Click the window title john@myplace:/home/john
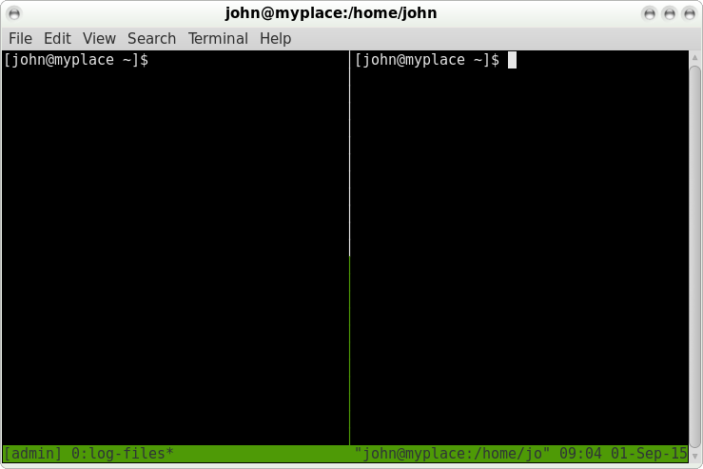703x469 pixels. click(x=331, y=13)
